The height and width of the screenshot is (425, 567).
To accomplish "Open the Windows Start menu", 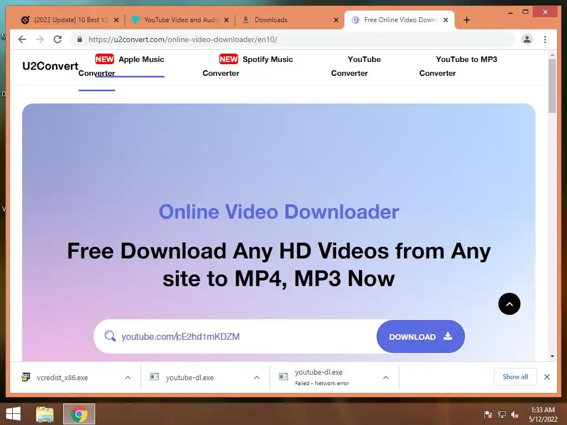I will point(13,414).
